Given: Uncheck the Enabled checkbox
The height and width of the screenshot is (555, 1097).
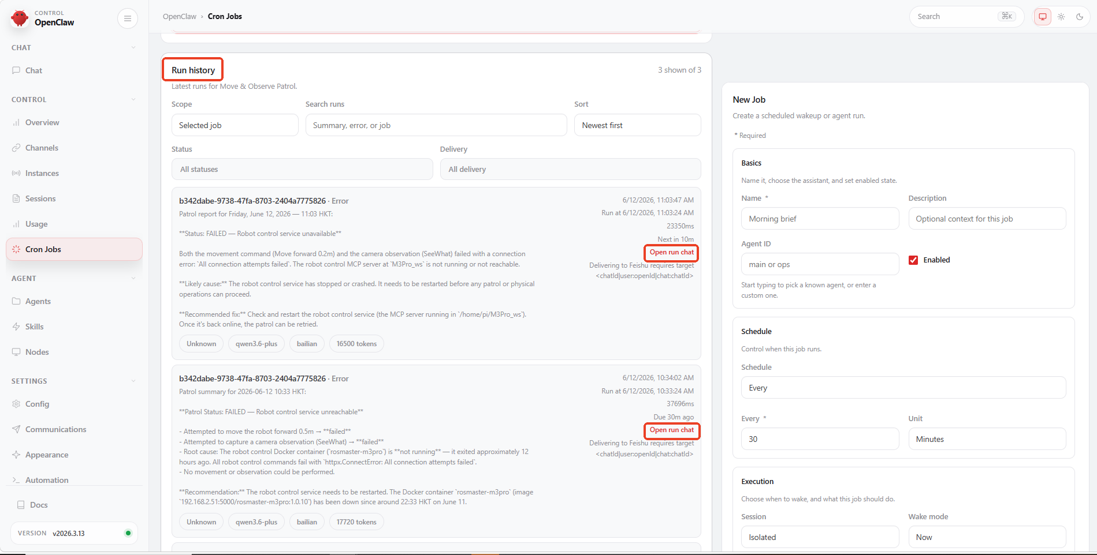Looking at the screenshot, I should tap(913, 260).
